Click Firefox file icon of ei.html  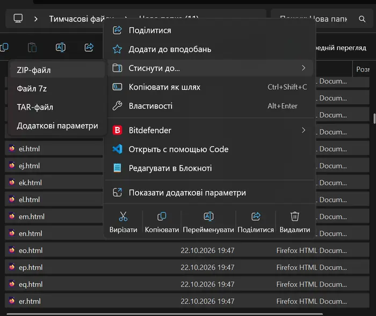[12, 148]
